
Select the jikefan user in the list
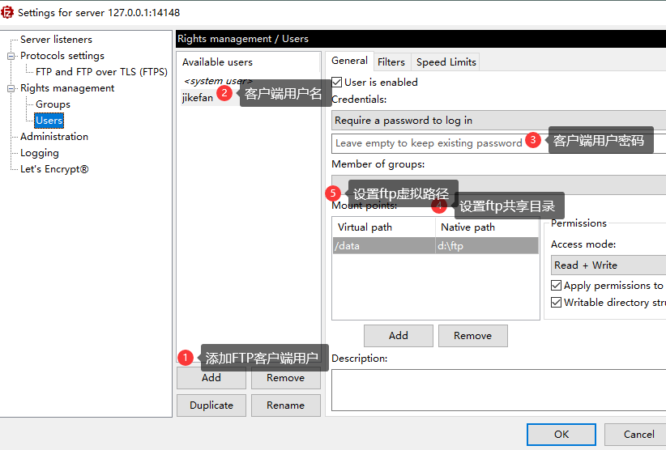click(198, 98)
